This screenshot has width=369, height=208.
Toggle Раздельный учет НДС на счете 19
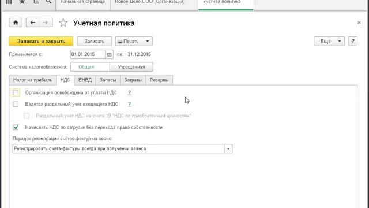27,116
